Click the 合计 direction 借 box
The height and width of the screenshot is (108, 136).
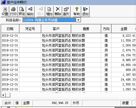[x=17, y=103]
